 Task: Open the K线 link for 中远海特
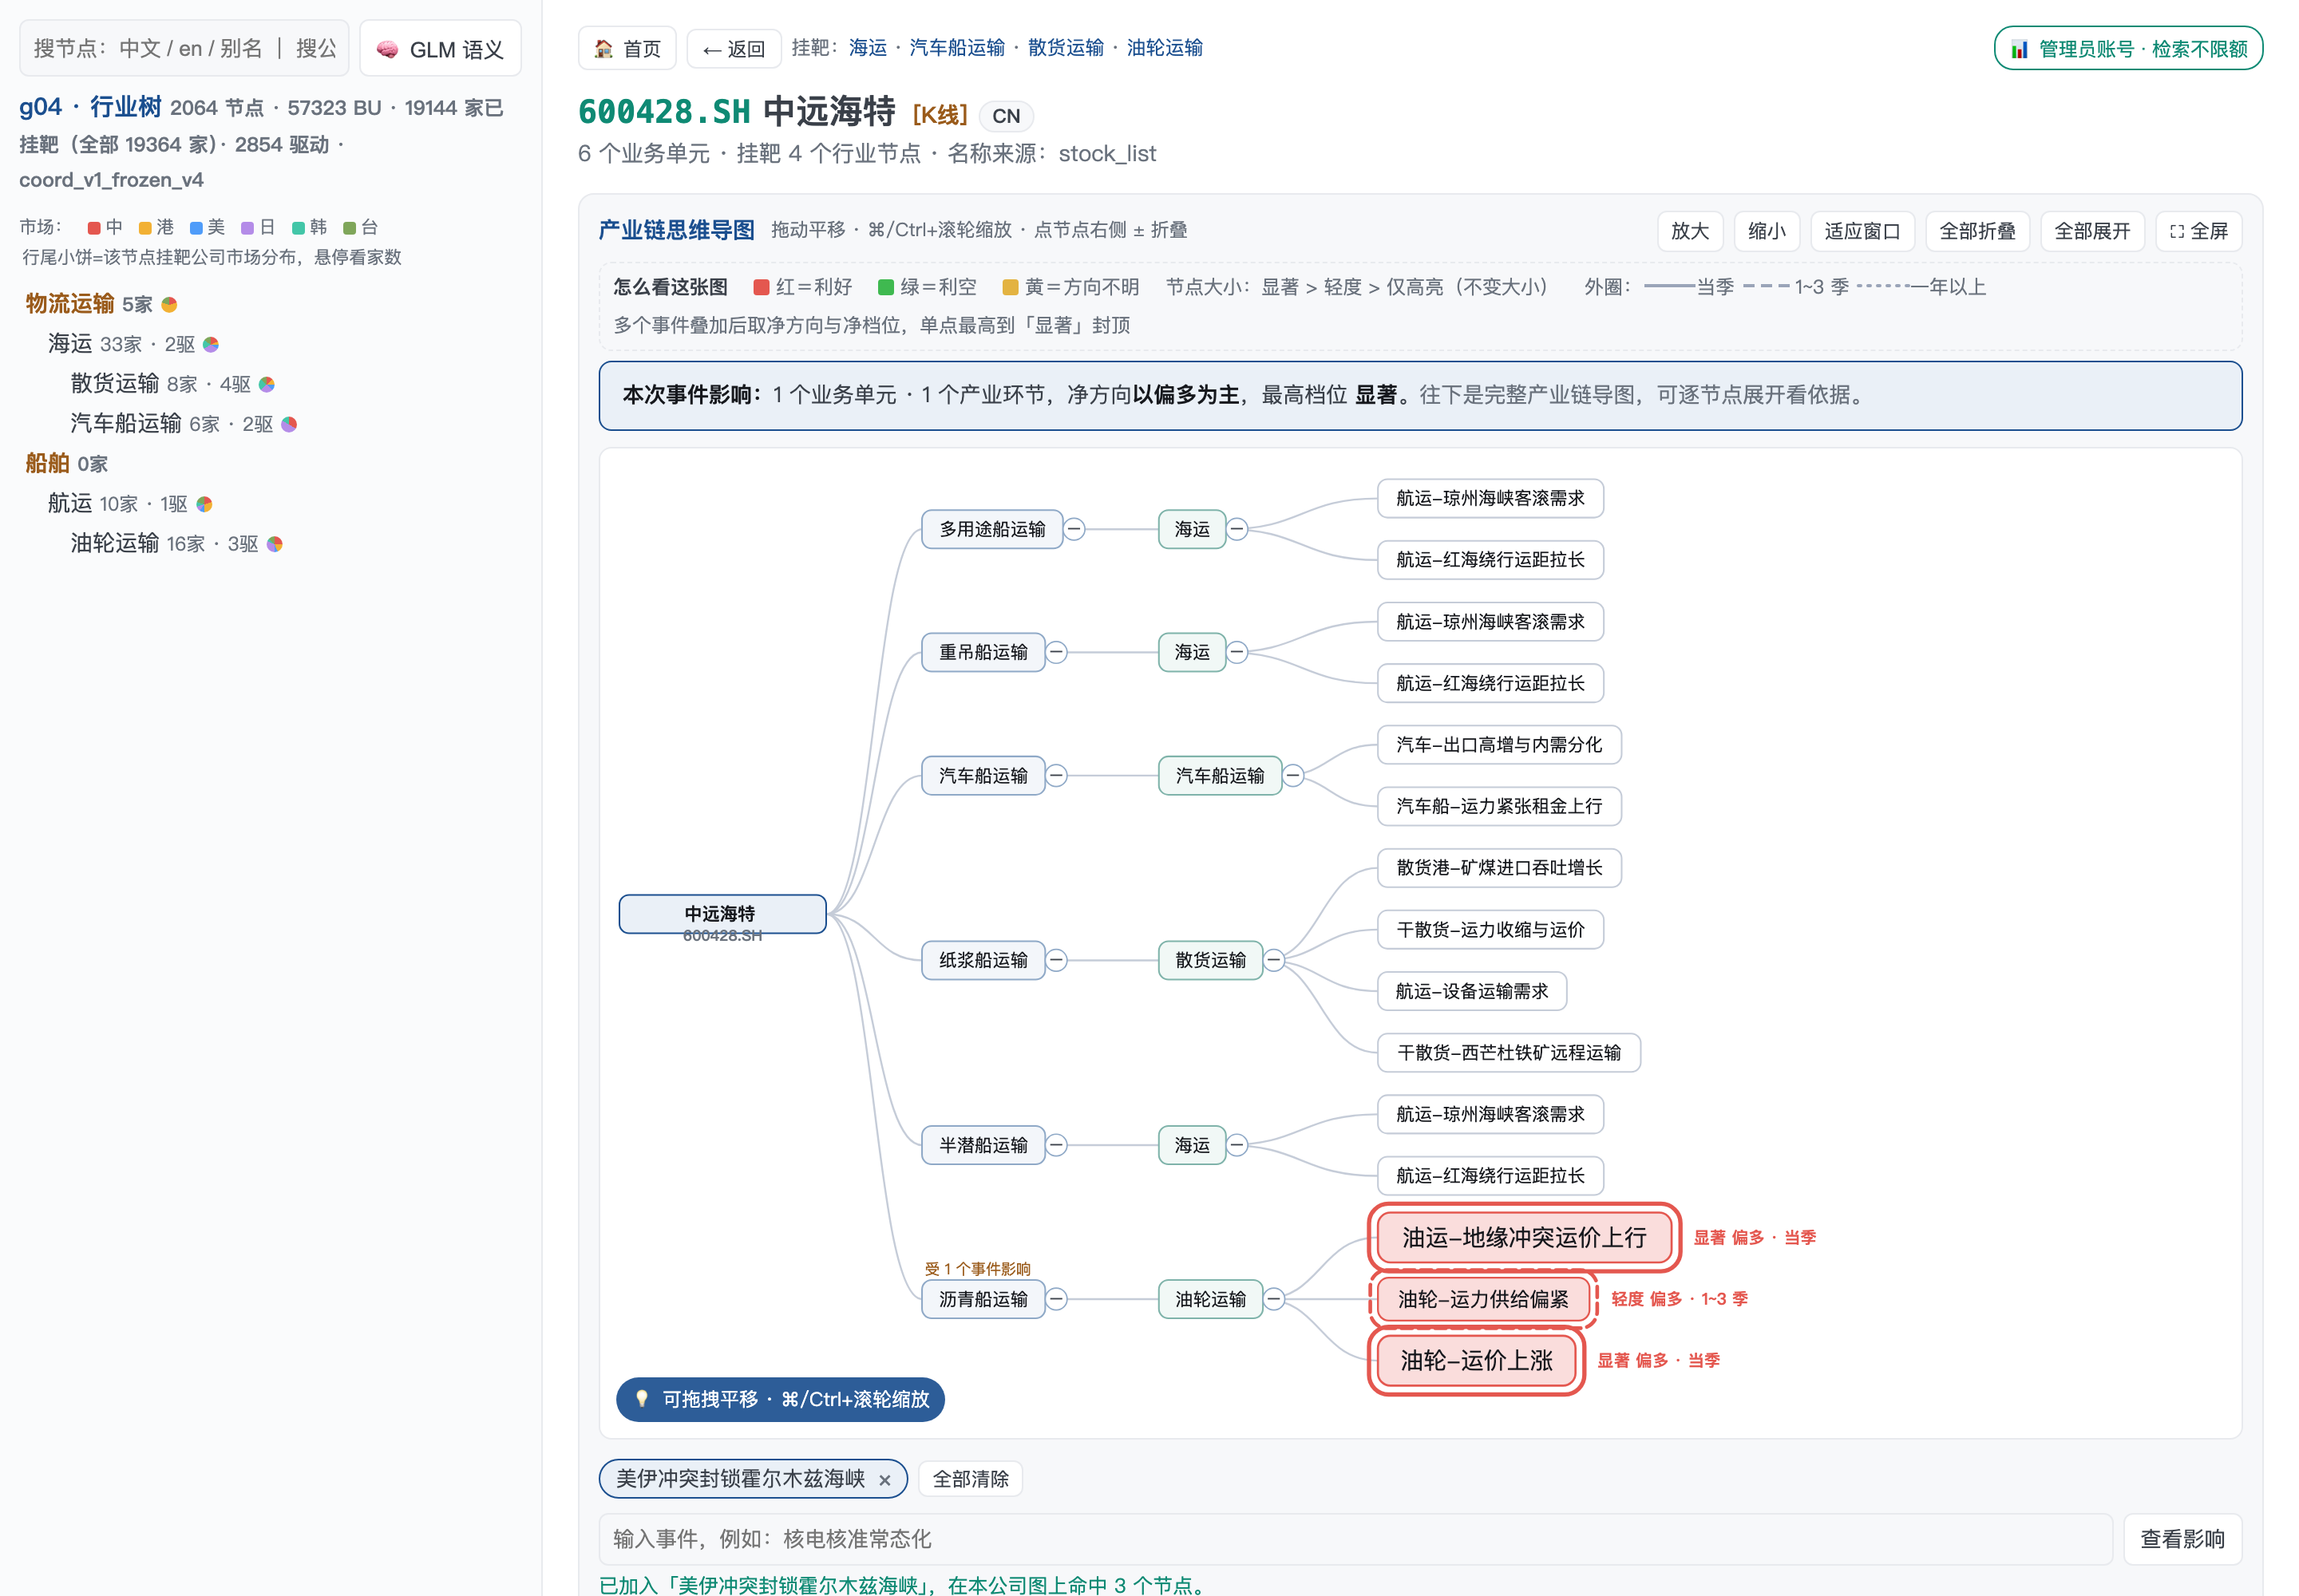click(x=940, y=115)
